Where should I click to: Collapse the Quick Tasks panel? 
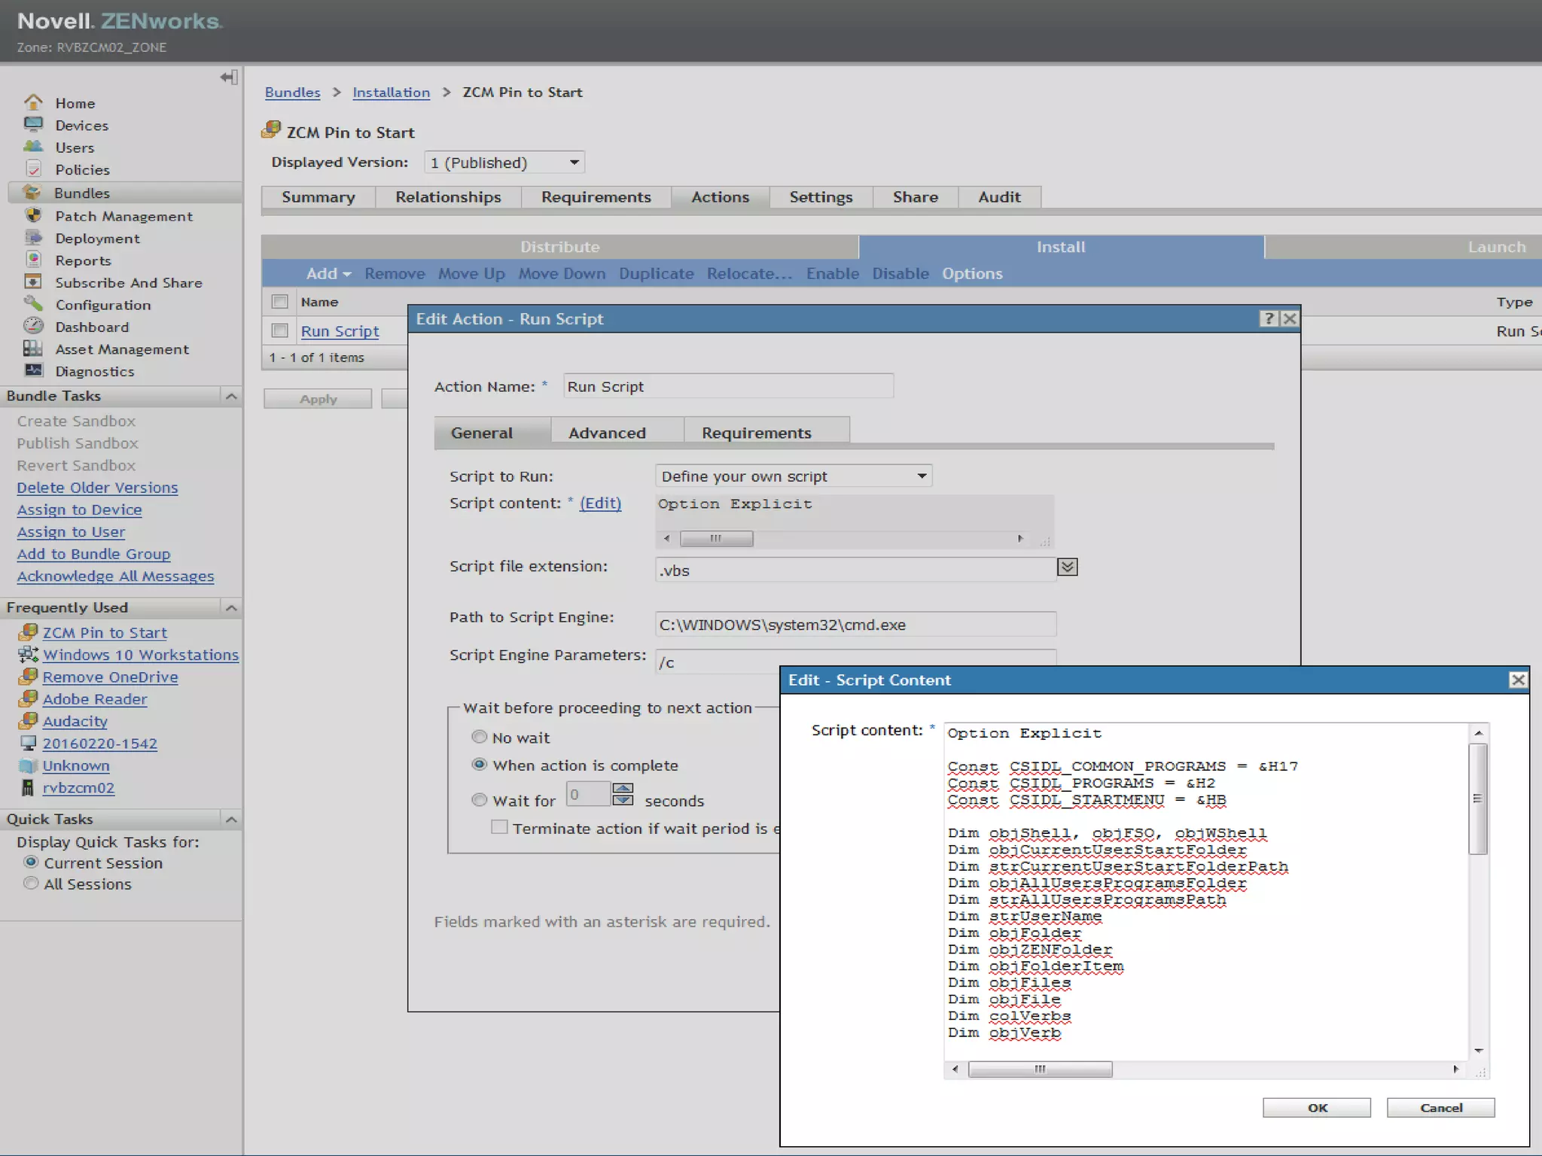[231, 819]
